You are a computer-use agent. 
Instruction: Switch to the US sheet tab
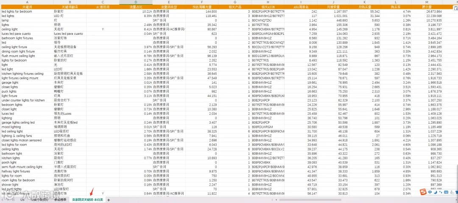tap(22, 200)
